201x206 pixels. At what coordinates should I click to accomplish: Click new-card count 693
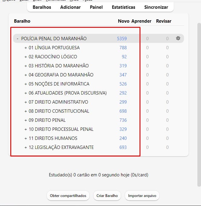(123, 147)
